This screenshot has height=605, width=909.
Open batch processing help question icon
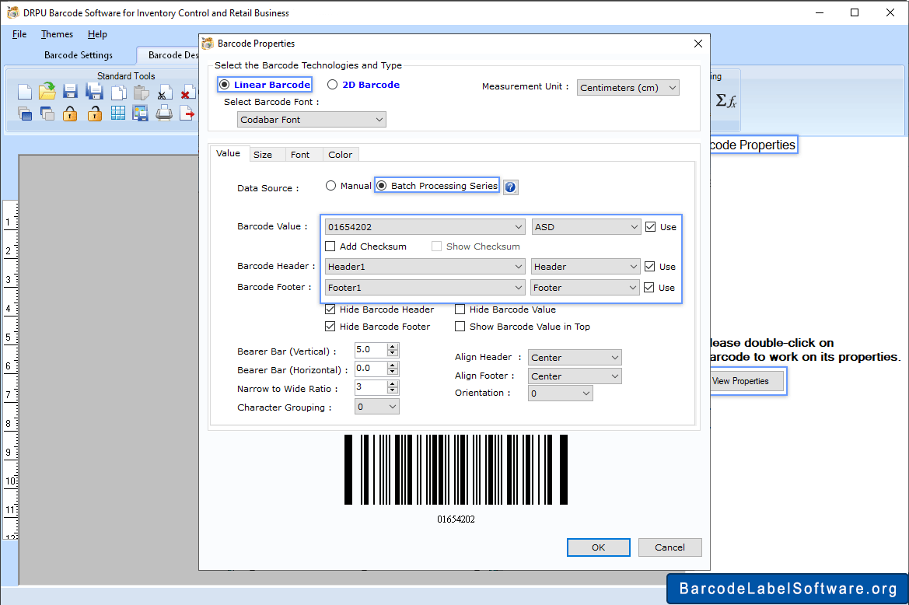(x=510, y=187)
